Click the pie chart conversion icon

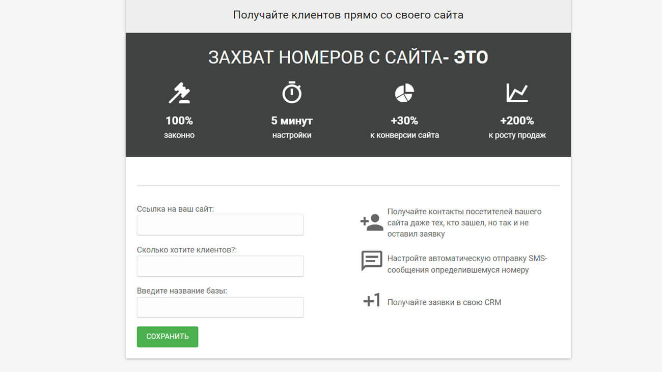tap(404, 93)
